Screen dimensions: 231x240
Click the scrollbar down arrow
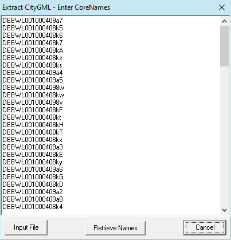pyautogui.click(x=225, y=210)
